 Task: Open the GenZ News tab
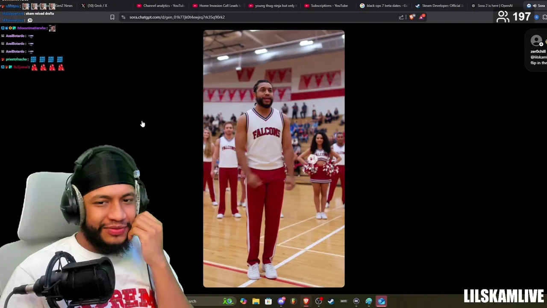(63, 6)
